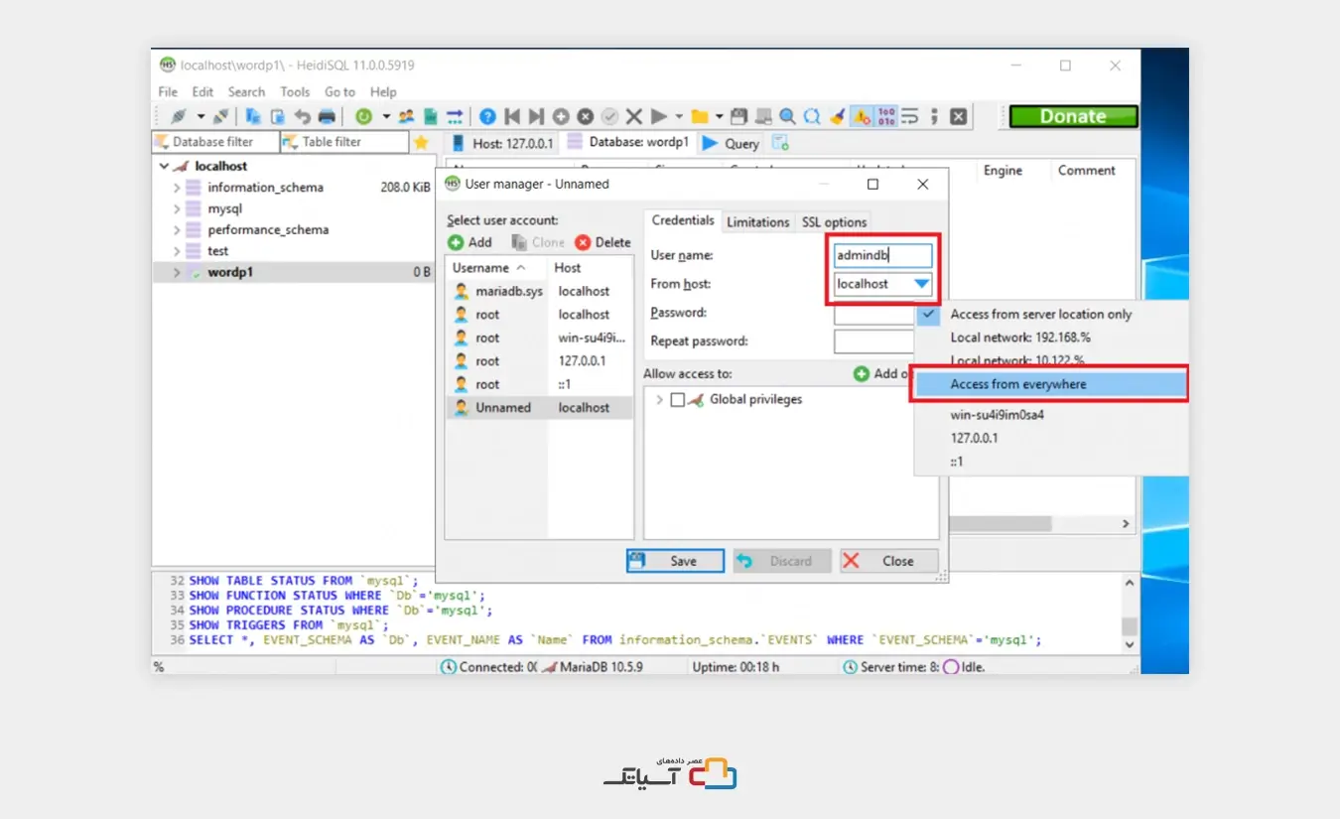Click the Database filter field
This screenshot has height=819, width=1340.
(215, 142)
